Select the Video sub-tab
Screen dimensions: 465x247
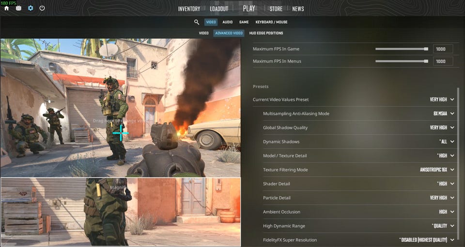pos(203,33)
